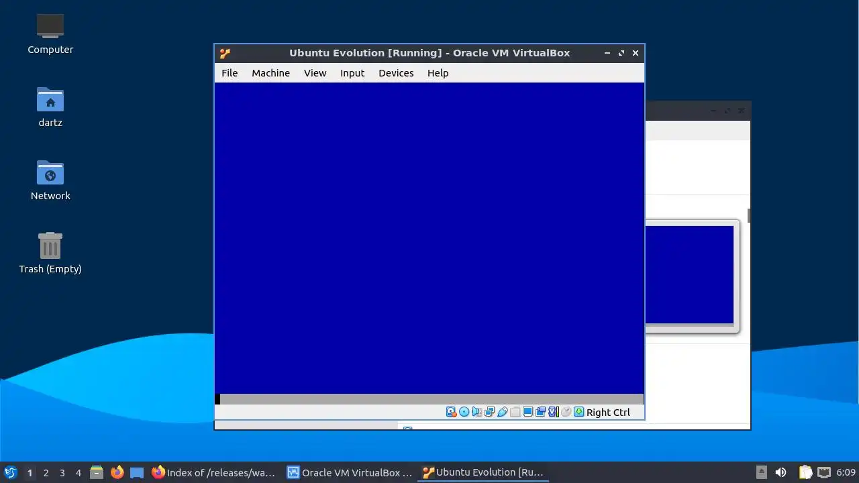859x483 pixels.
Task: Switch to workspace 4
Action: (x=78, y=473)
